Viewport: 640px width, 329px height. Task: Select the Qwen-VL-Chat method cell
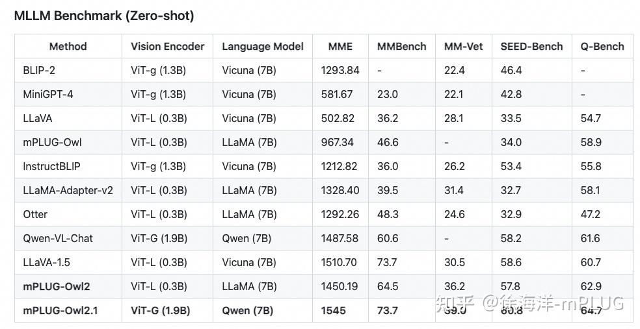[58, 238]
